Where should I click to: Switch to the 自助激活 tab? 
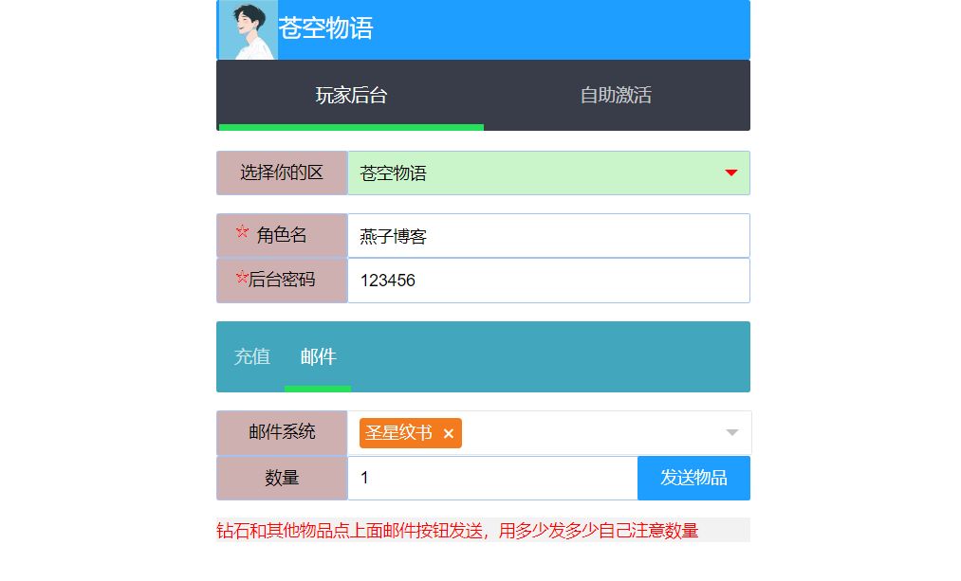coord(616,94)
